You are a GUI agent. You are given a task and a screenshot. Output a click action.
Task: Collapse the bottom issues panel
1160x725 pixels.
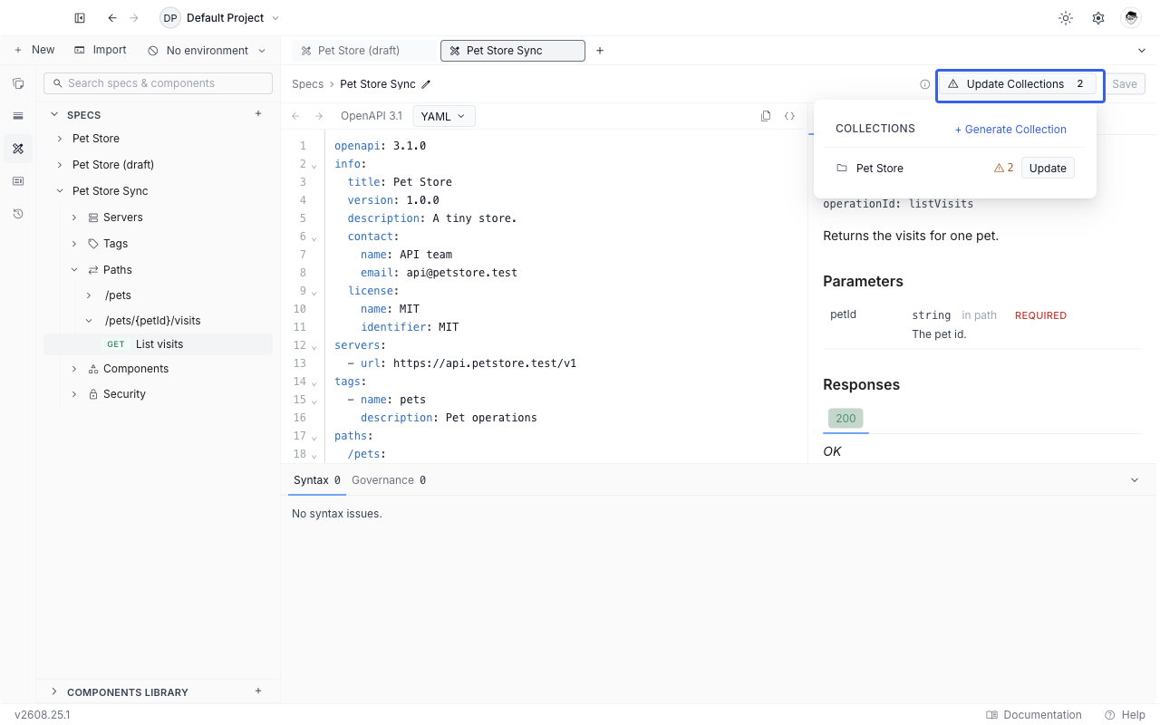click(x=1135, y=480)
